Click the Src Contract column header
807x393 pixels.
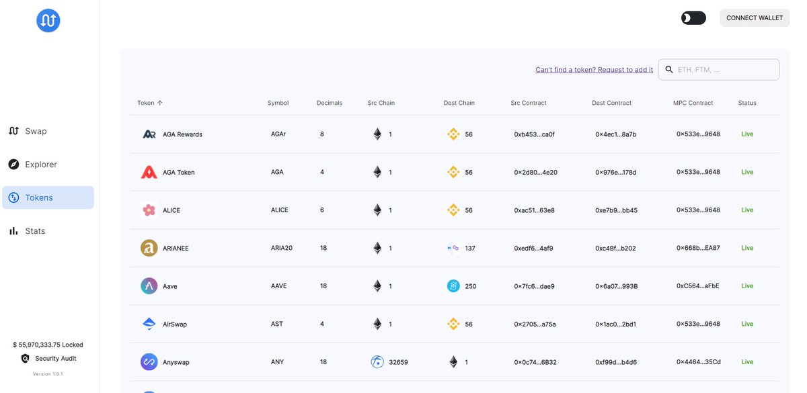529,103
